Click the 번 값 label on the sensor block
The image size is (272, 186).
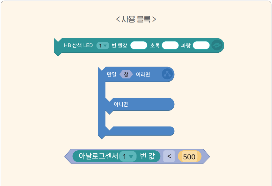click(148, 157)
